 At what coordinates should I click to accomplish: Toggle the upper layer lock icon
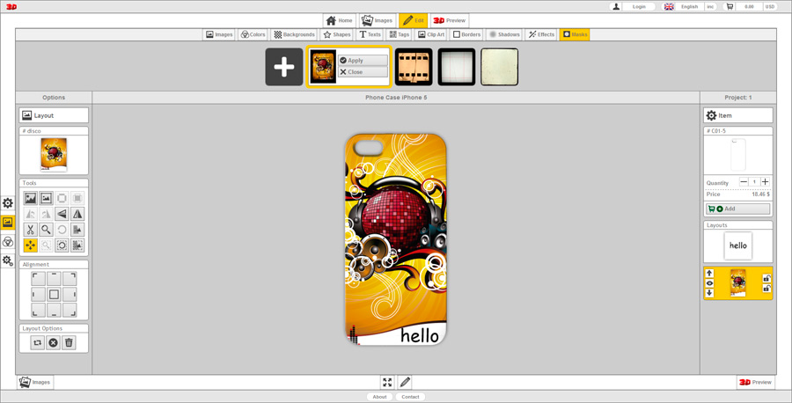tap(766, 278)
